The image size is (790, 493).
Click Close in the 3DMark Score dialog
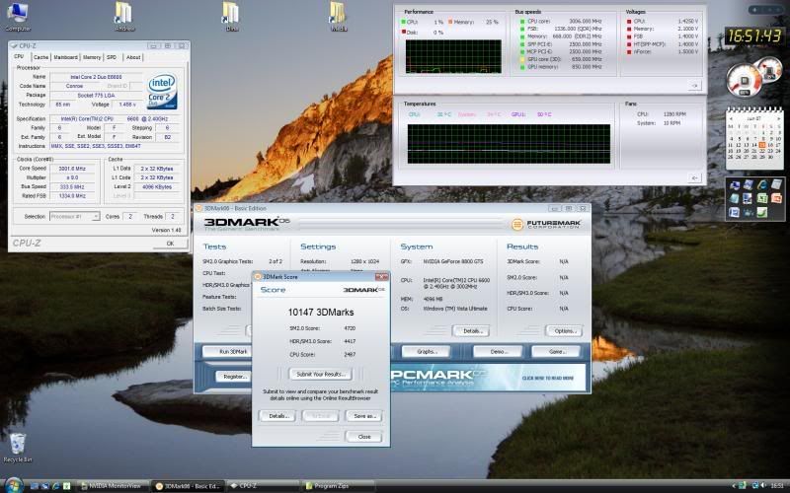[x=364, y=437]
